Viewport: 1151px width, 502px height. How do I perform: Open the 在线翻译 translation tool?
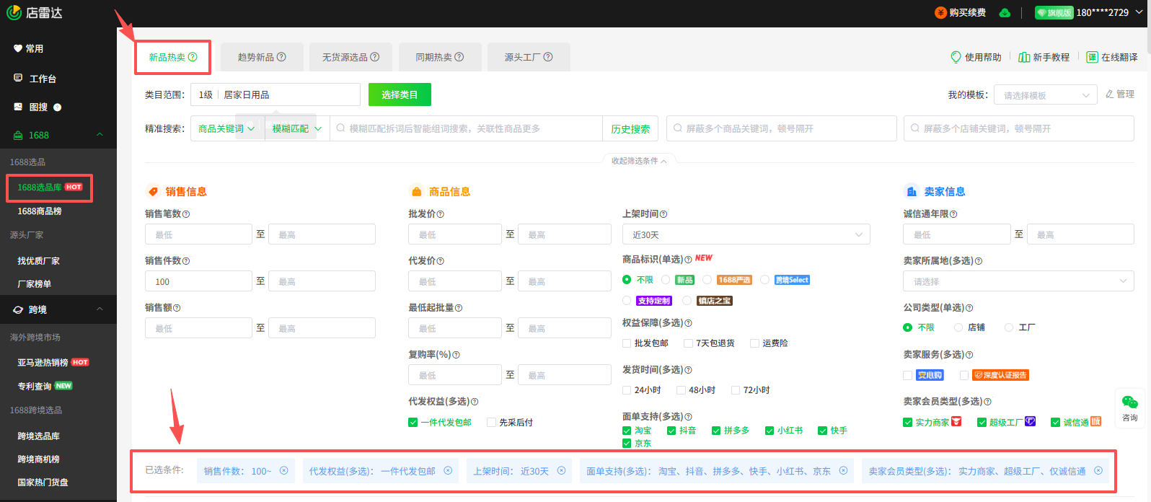[x=1092, y=57]
